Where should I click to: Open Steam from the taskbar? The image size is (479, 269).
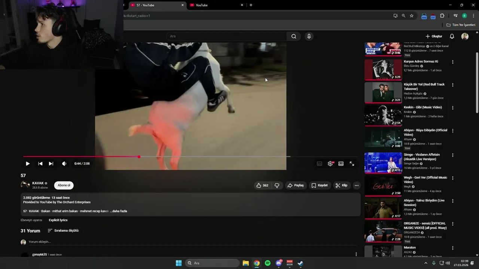tap(300, 263)
